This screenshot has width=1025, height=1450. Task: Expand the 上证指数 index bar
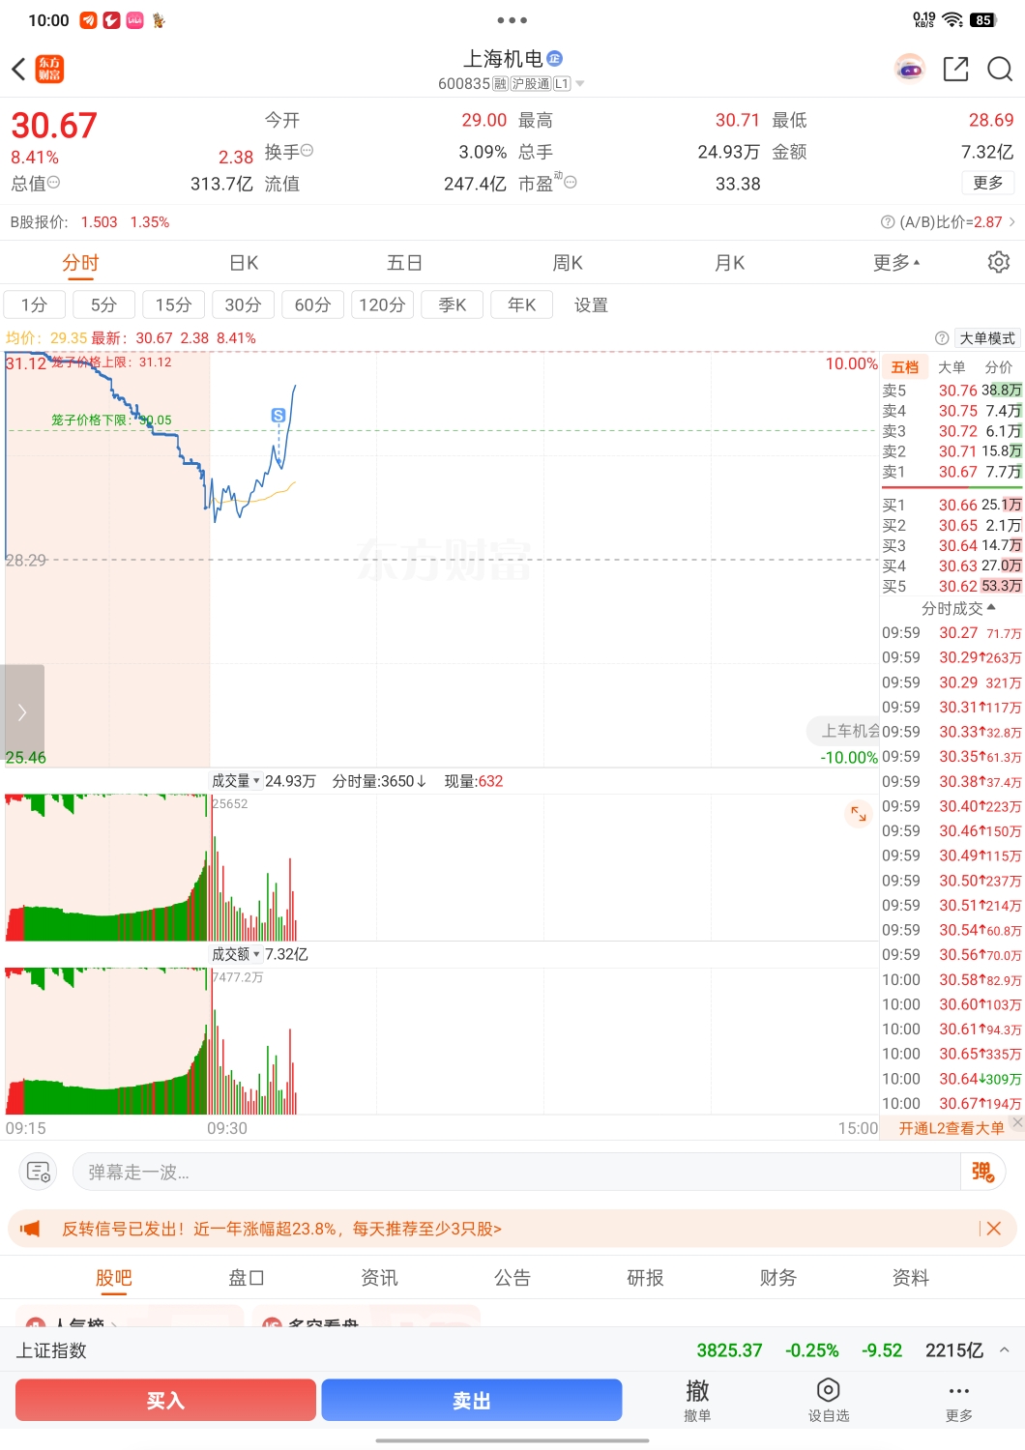(1005, 1350)
